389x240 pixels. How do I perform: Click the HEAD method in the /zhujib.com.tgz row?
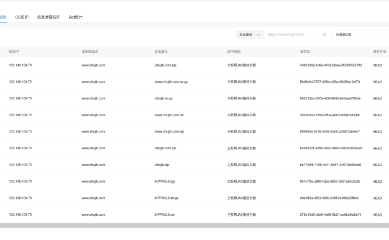(x=377, y=65)
